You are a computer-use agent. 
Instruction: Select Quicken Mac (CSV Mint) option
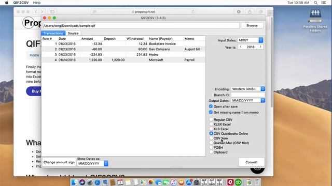click(211, 143)
